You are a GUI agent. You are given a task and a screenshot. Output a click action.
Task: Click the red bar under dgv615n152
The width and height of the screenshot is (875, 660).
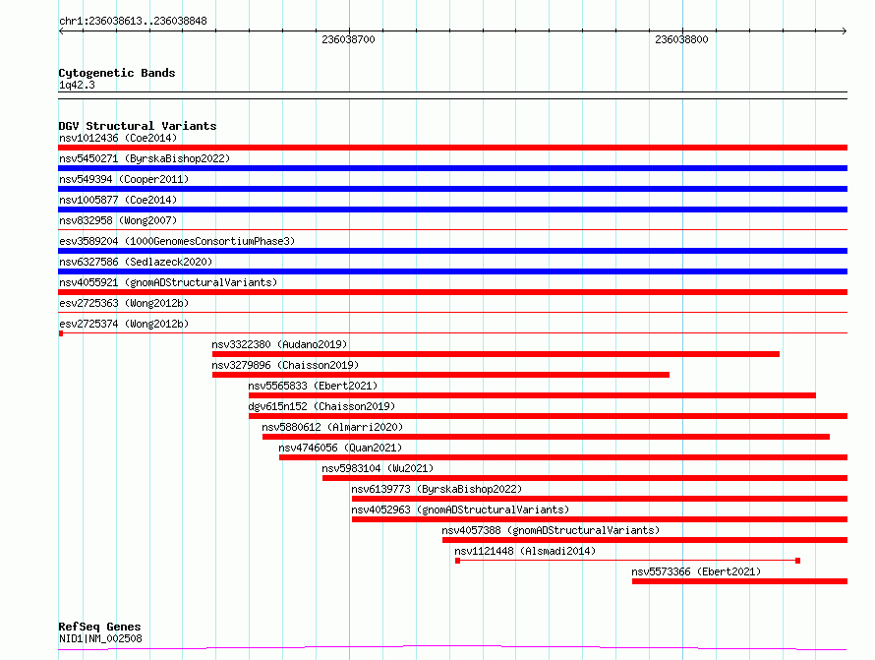point(548,416)
